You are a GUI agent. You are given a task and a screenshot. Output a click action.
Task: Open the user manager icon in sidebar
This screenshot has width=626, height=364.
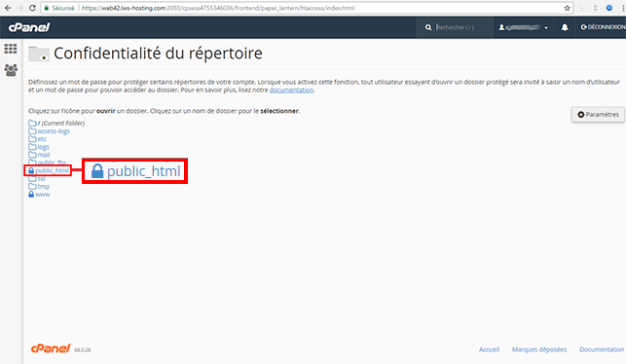[11, 70]
